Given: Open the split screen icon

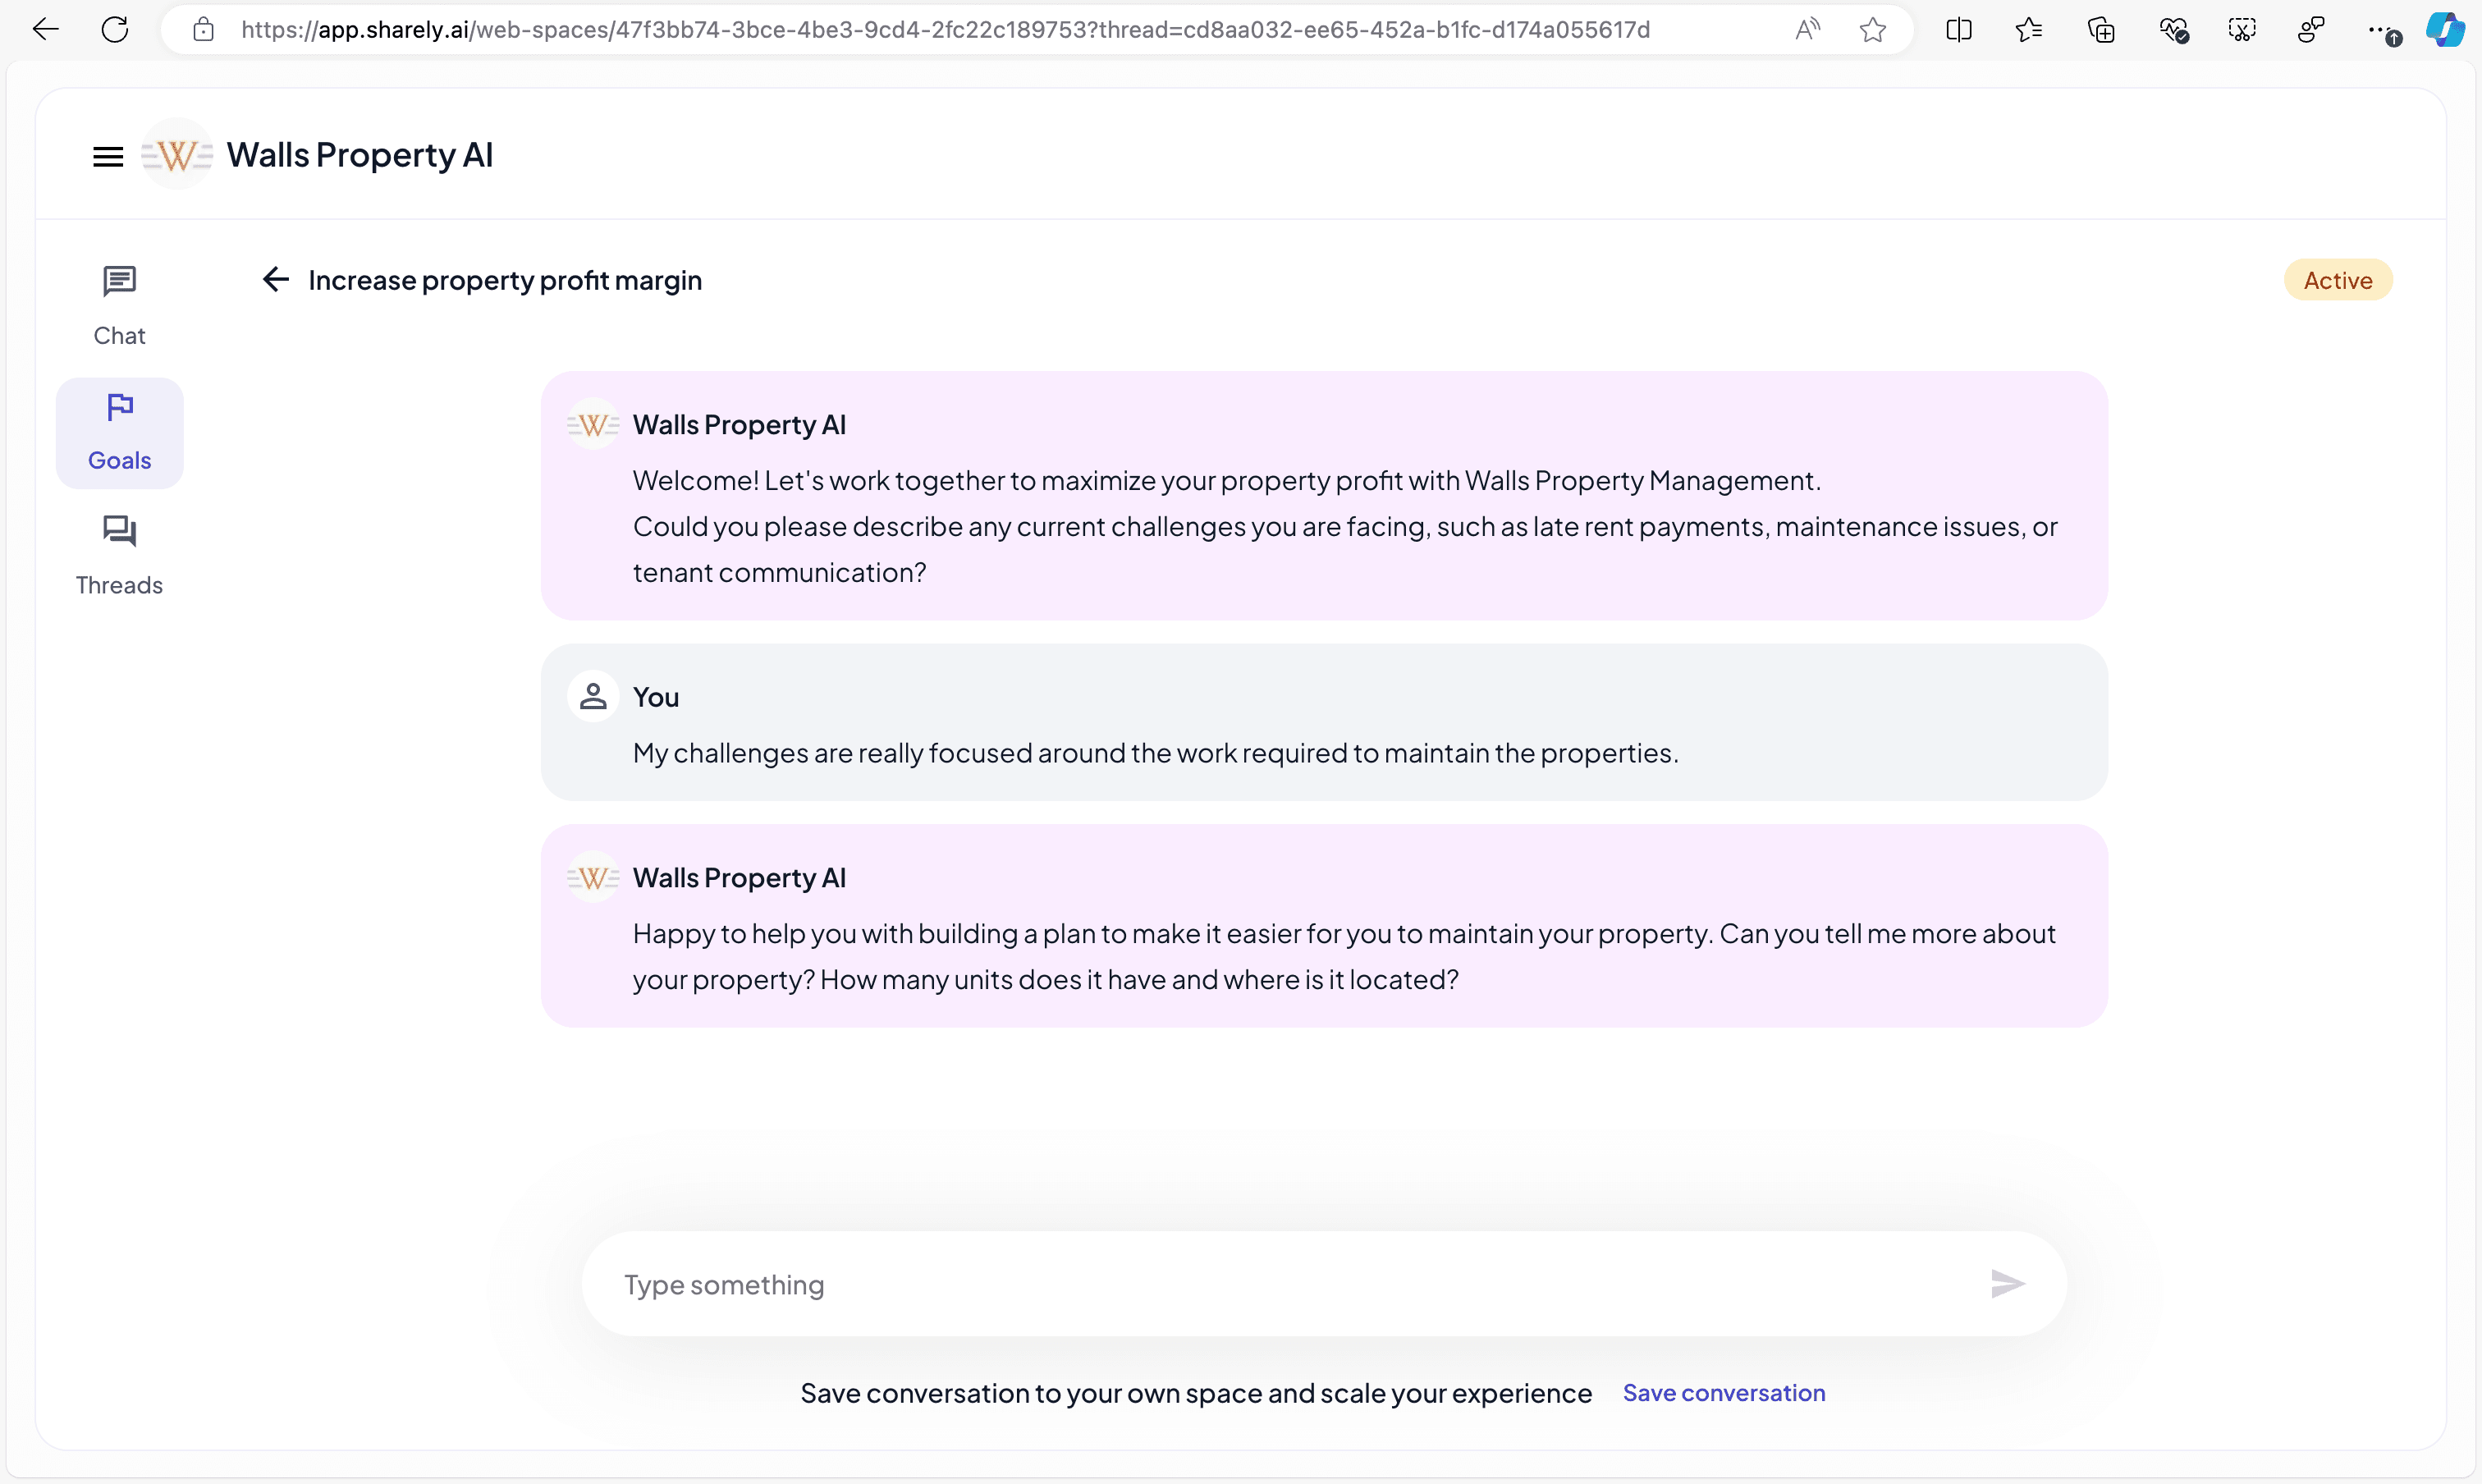Looking at the screenshot, I should click(1958, 30).
